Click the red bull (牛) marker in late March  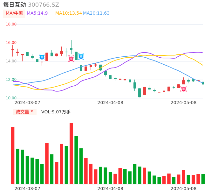(71, 59)
